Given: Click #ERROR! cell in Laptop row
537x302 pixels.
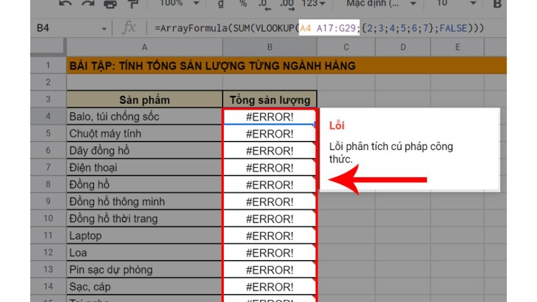Looking at the screenshot, I should 270,235.
